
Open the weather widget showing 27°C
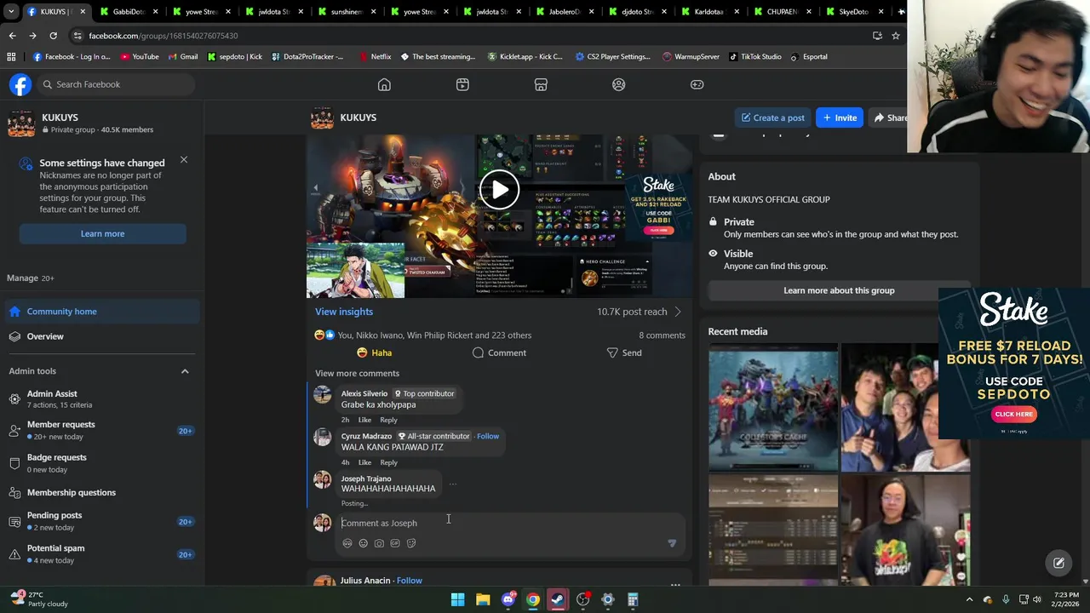[x=38, y=599]
